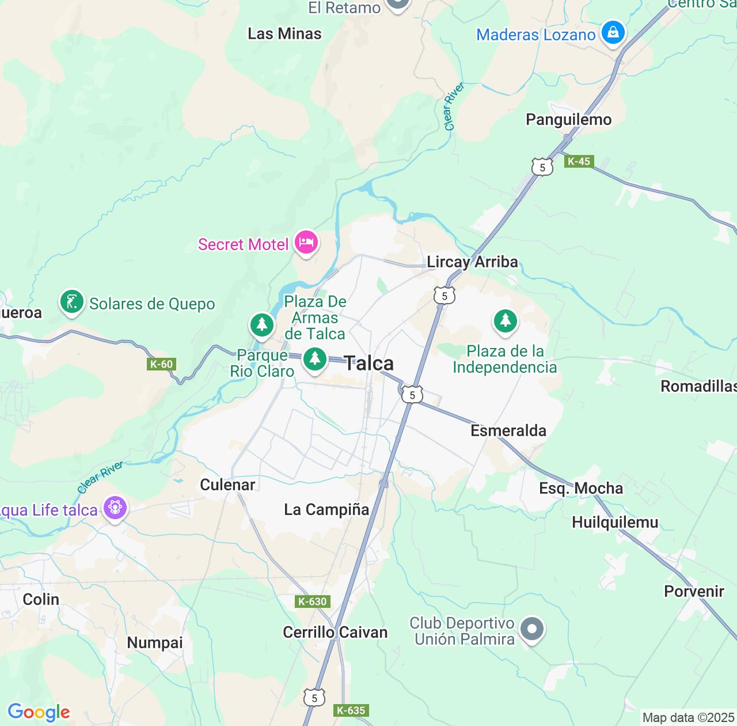
Task: Click the K-630 road badge
Action: [x=312, y=602]
